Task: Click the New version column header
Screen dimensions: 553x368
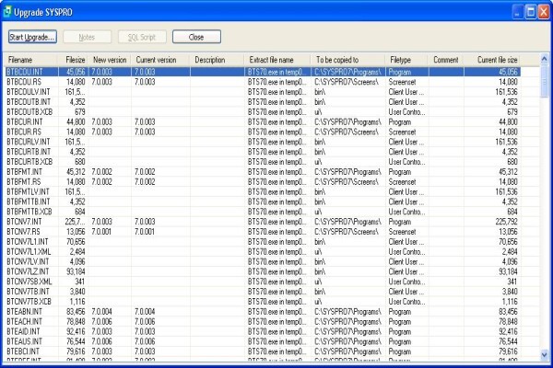Action: pos(110,60)
